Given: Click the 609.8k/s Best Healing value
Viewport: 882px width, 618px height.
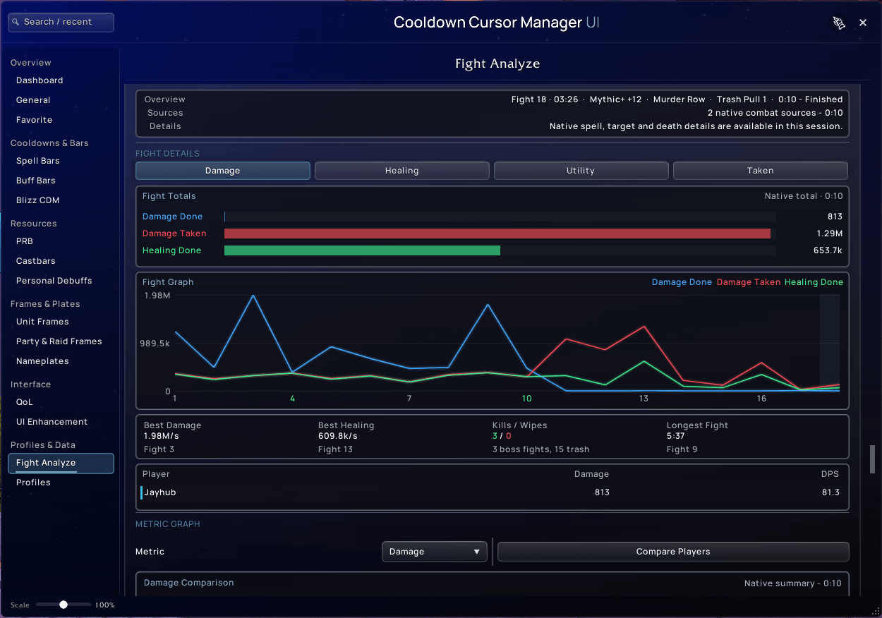Looking at the screenshot, I should click(338, 436).
